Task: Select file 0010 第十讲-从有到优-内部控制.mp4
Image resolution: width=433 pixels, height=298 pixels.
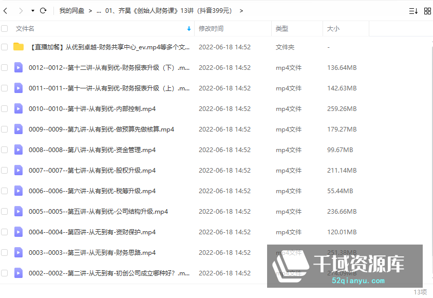Action: (x=92, y=109)
